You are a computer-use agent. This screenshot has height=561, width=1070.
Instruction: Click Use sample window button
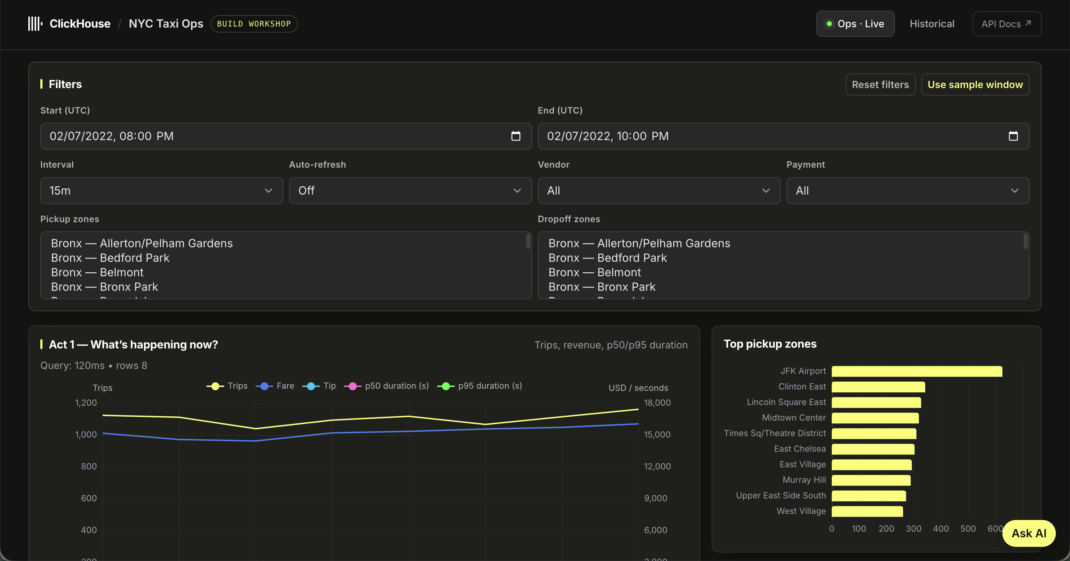point(975,85)
